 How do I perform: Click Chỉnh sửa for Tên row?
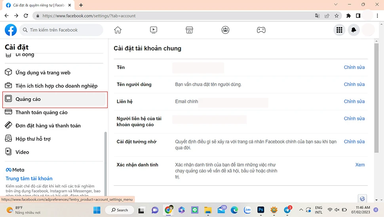(x=354, y=67)
